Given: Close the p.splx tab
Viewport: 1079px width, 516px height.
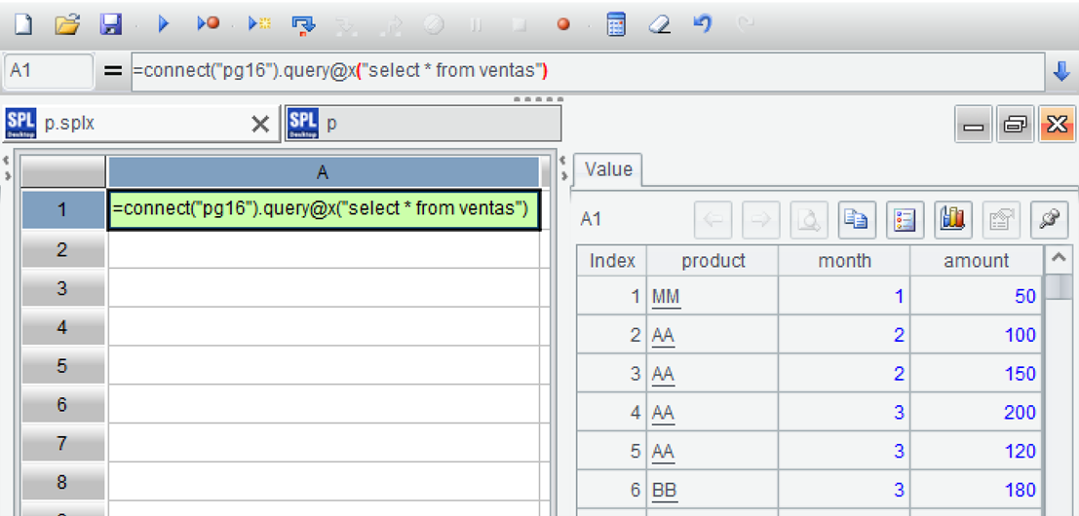Looking at the screenshot, I should coord(260,124).
